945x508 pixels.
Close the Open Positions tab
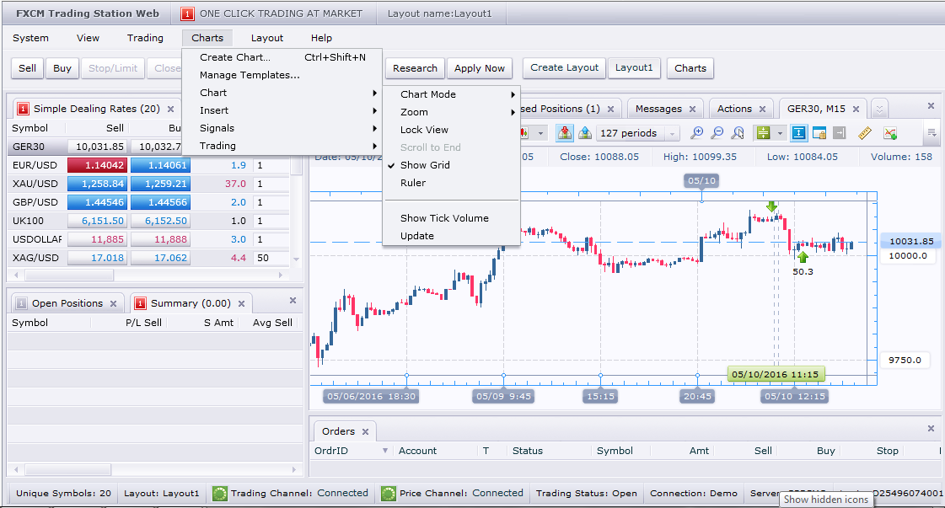(113, 304)
